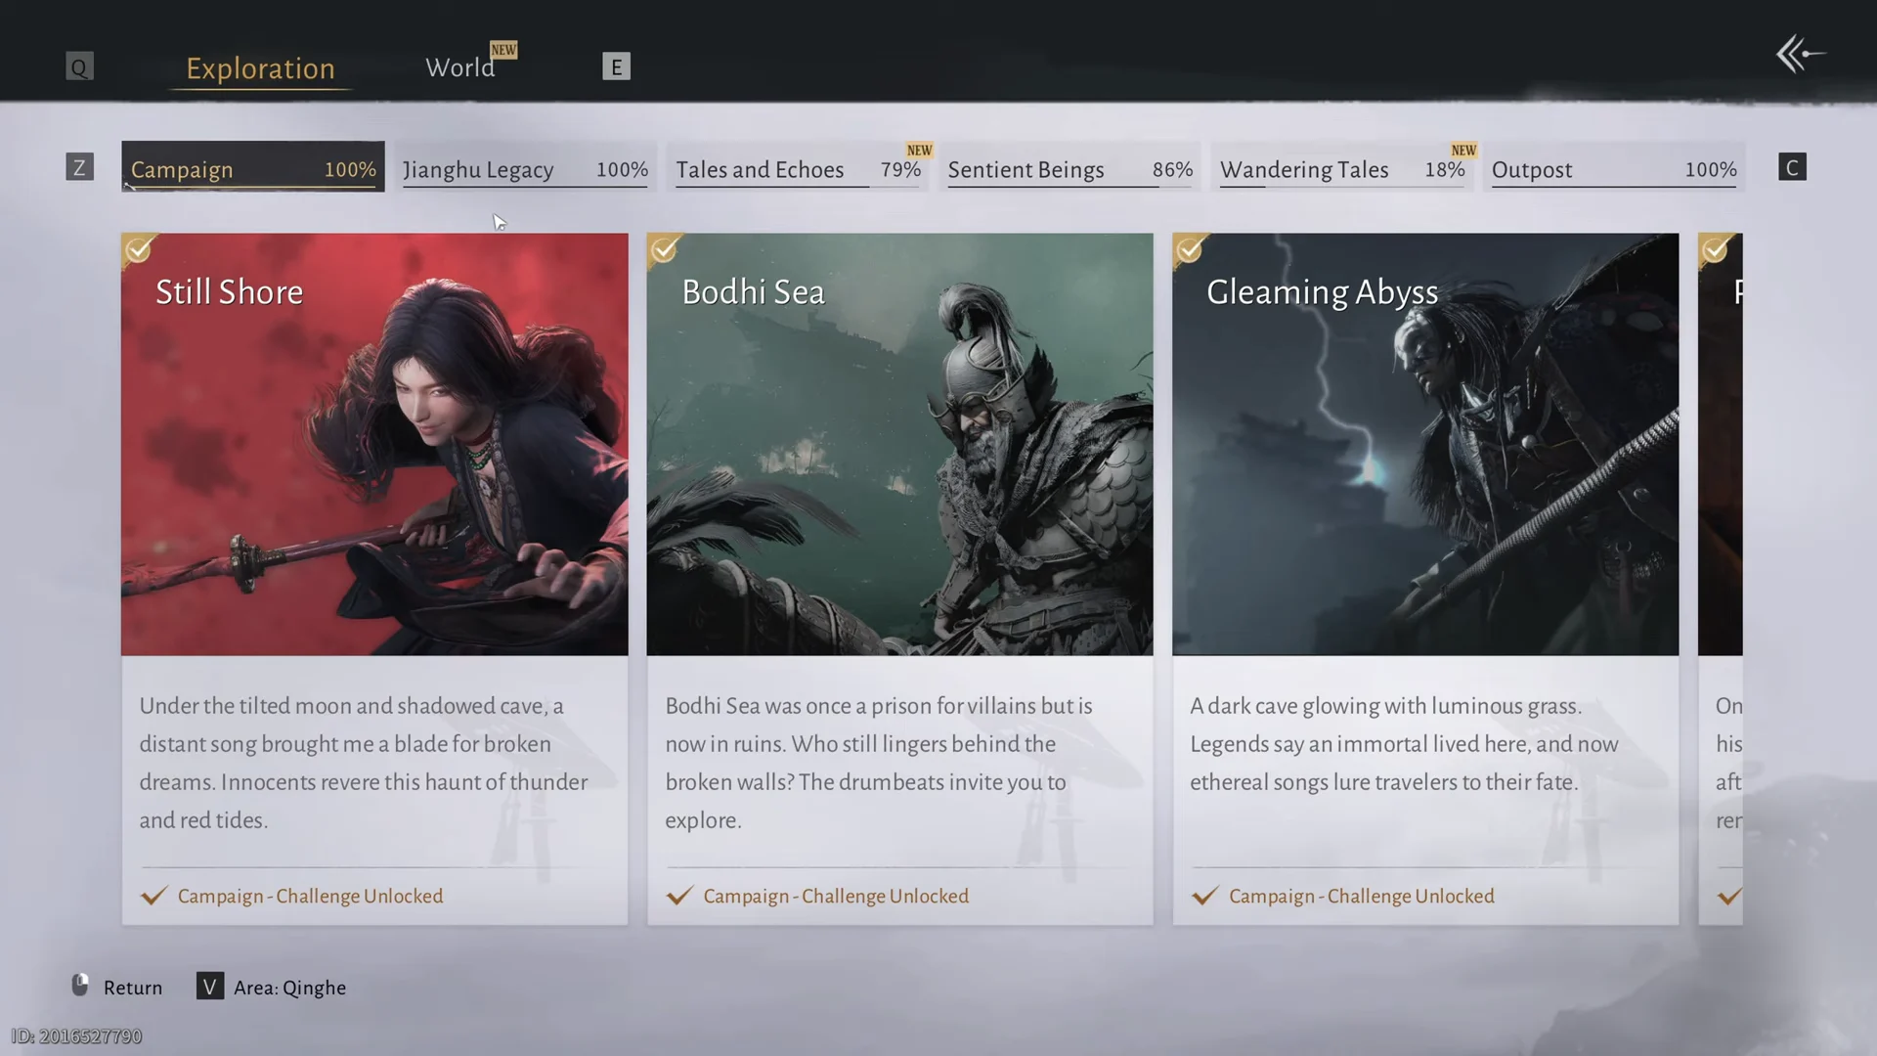Image resolution: width=1877 pixels, height=1056 pixels.
Task: Open the Jianghu Legacy category
Action: coord(525,168)
